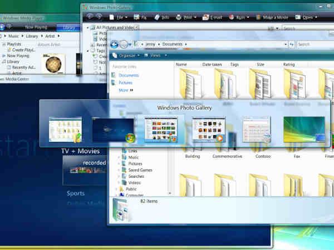Switch to the Now Playing tab
This screenshot has height=250, width=334.
point(36,27)
